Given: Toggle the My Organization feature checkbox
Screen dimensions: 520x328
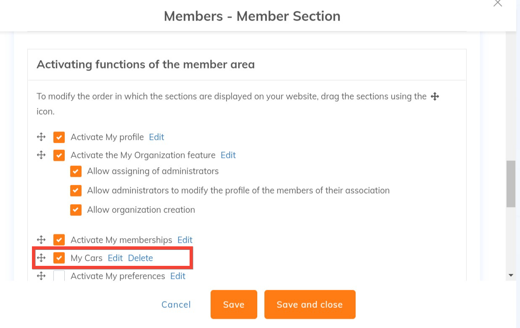Looking at the screenshot, I should coord(59,155).
